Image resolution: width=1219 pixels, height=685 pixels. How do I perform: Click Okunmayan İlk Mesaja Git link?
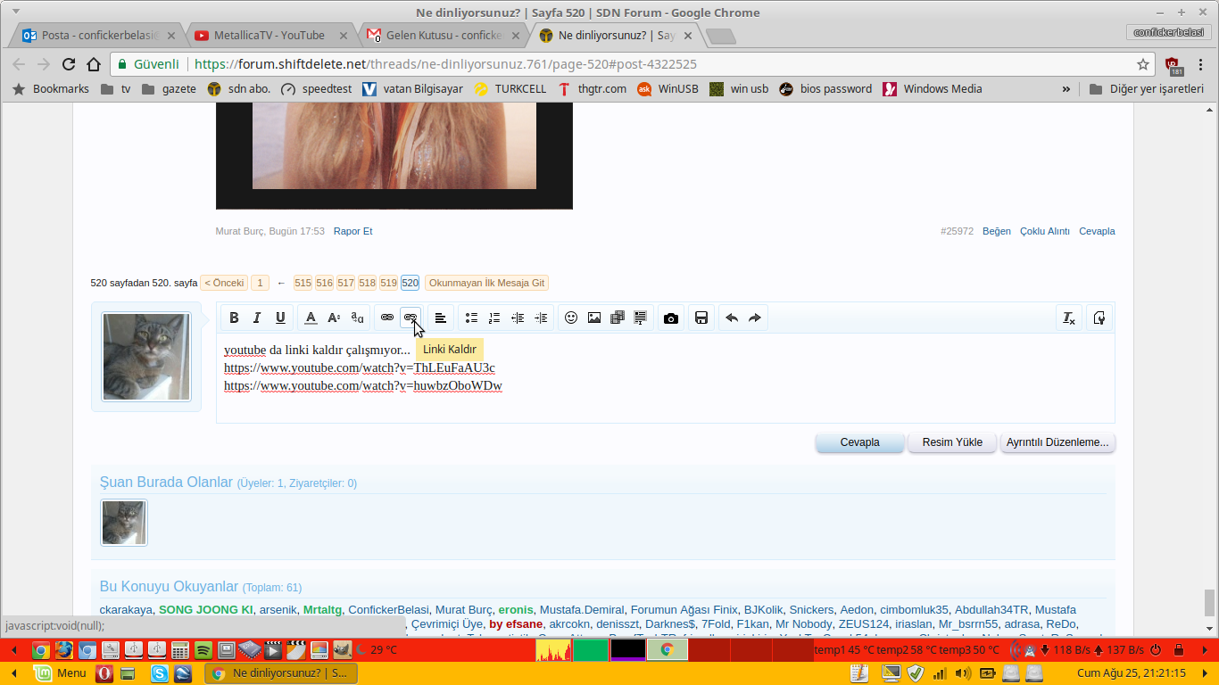point(486,283)
